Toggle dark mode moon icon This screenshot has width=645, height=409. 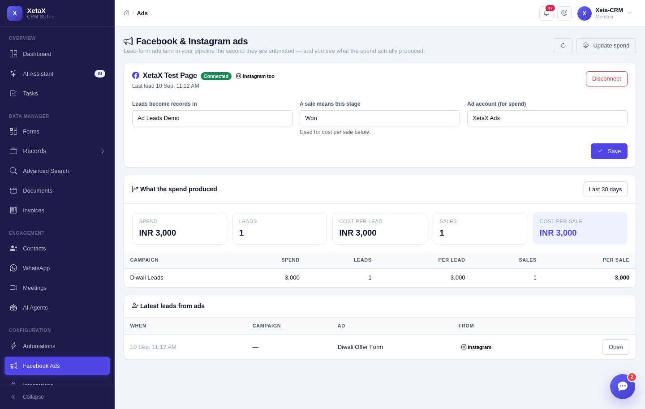[x=564, y=13]
